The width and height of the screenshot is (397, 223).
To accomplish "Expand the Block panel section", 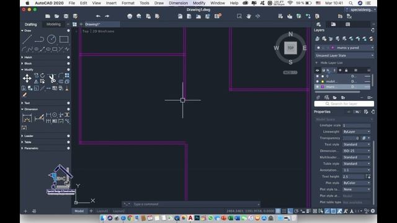I will [22, 63].
